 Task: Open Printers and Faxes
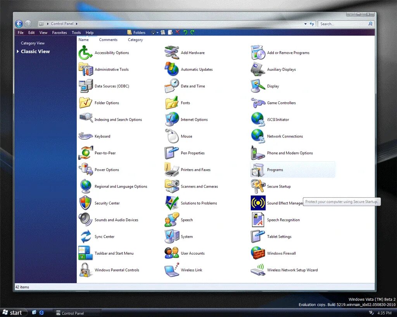coord(188,170)
